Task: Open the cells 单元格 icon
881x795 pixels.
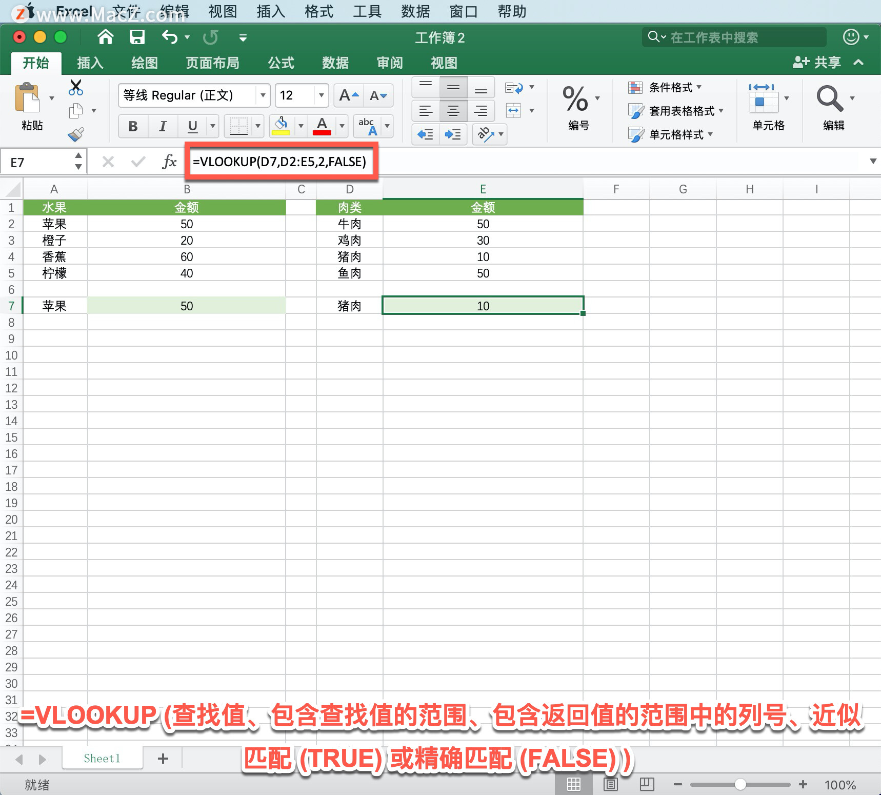Action: tap(763, 98)
